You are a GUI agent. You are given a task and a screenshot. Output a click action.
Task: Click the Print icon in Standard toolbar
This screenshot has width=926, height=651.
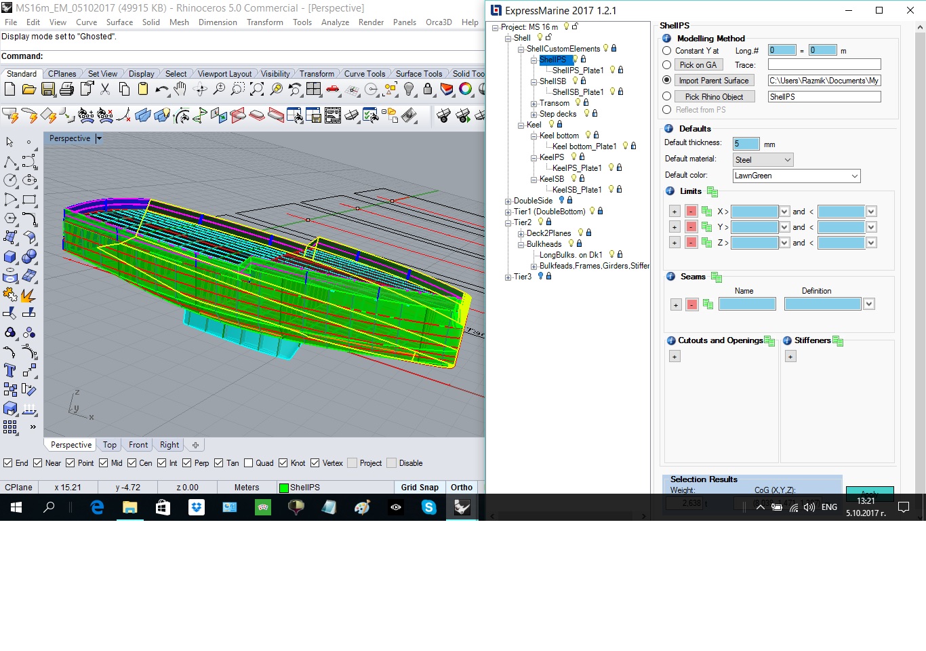coord(66,90)
